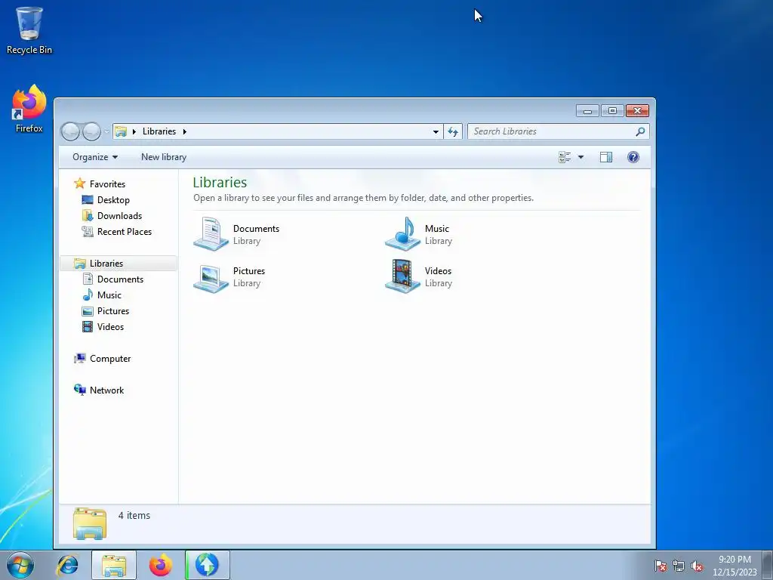
Task: Expand the address bar history dropdown
Action: (436, 131)
